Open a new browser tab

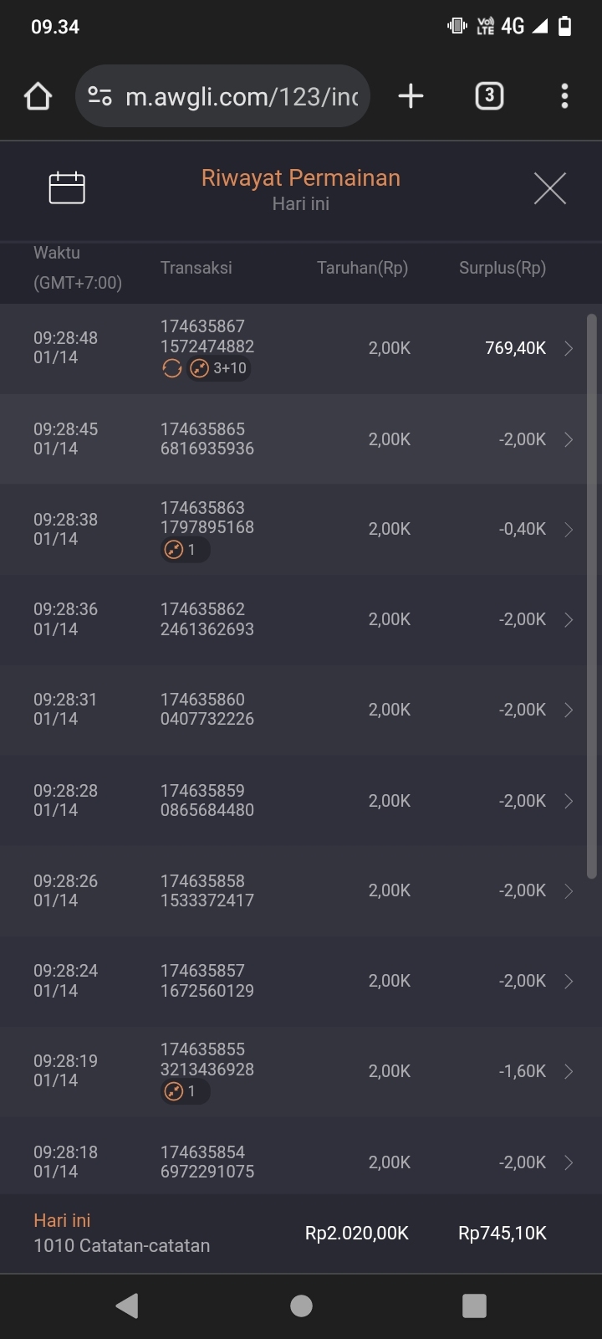pos(411,96)
